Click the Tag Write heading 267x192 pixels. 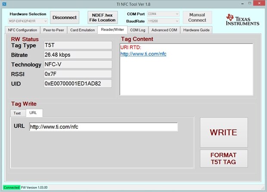(24, 104)
